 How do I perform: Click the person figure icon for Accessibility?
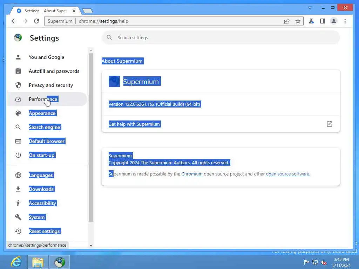[x=18, y=203]
